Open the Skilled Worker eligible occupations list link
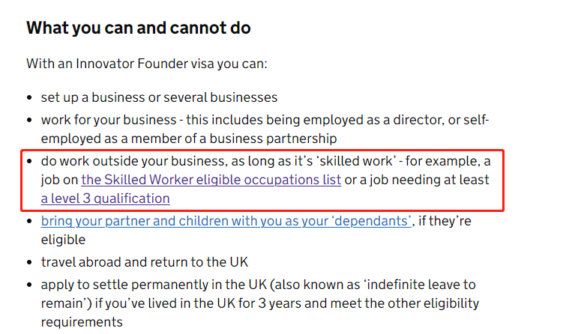Viewport: 563px width, 334px height. 211,180
